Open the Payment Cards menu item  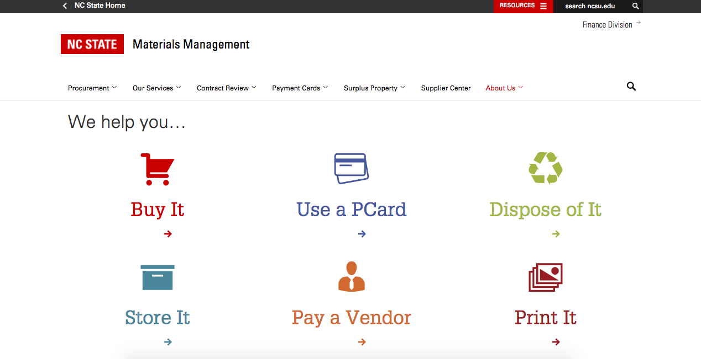pyautogui.click(x=296, y=88)
